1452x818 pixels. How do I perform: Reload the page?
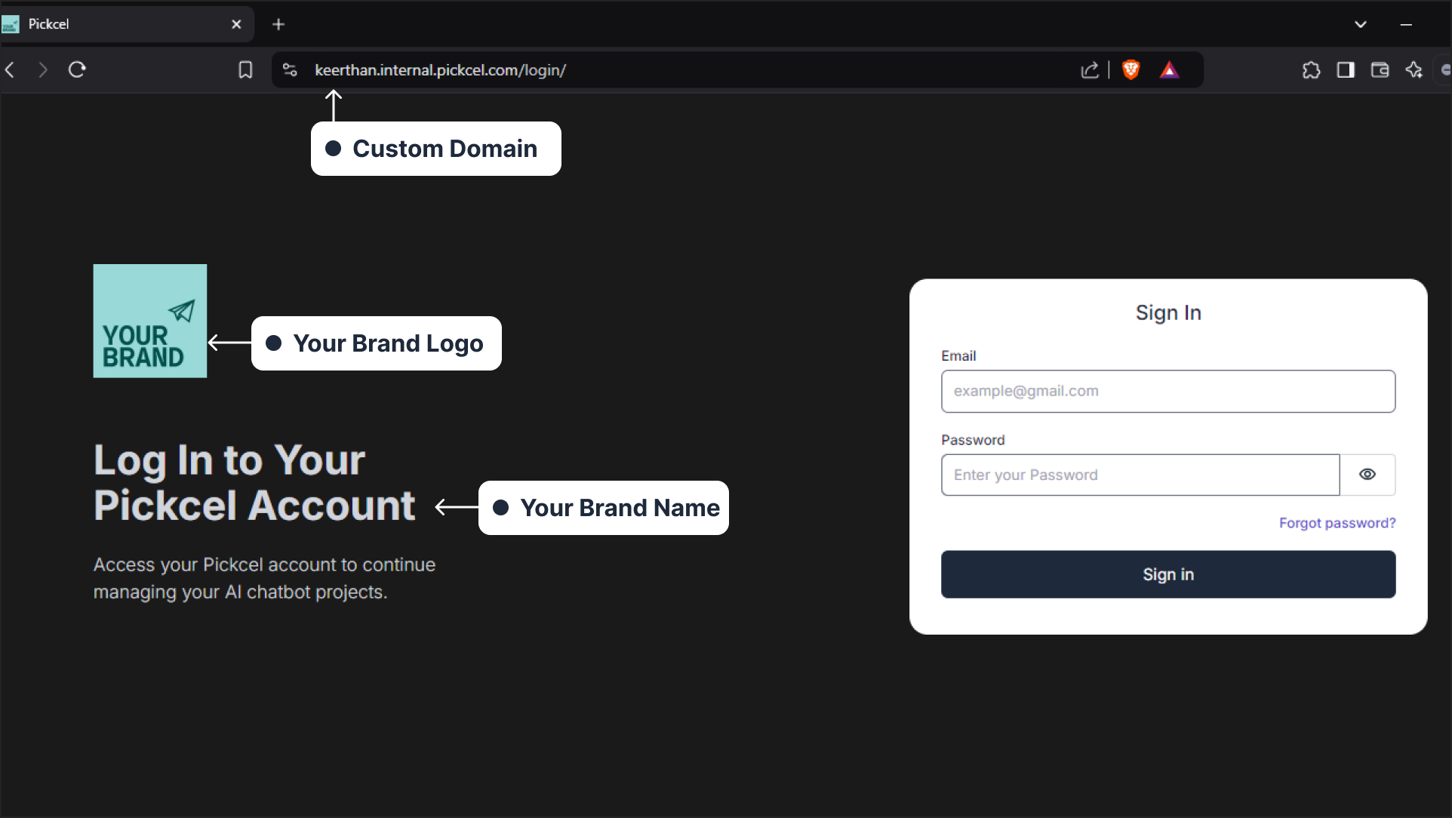(77, 70)
